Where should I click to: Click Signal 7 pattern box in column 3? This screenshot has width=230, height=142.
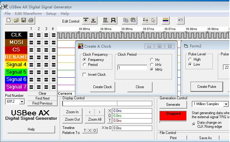click(46, 87)
